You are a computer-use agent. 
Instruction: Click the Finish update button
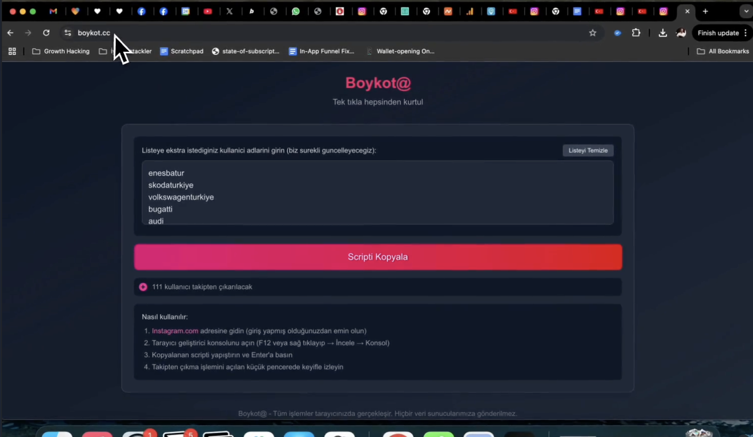[718, 33]
